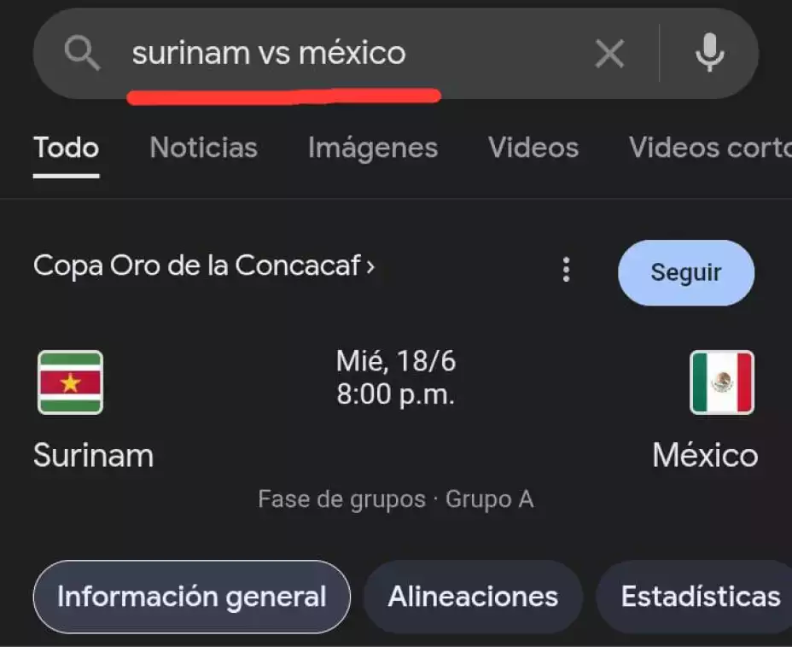Tap the search magnifier icon
Image resolution: width=792 pixels, height=647 pixels.
point(82,54)
